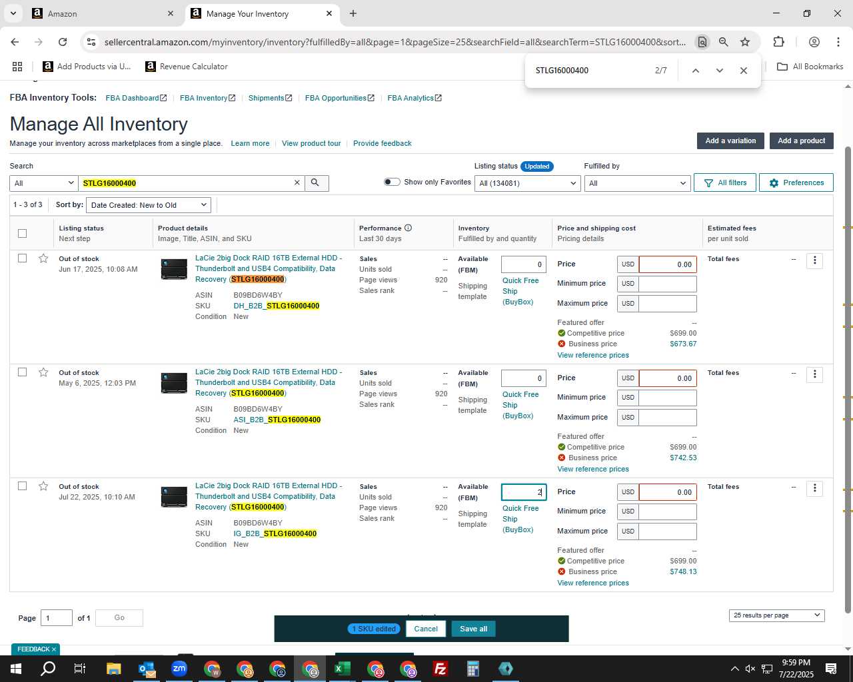Open FBA Analytics tool link
This screenshot has width=853, height=682.
(415, 98)
